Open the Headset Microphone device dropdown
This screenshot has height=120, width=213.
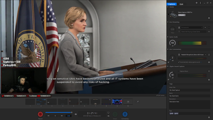[193, 55]
